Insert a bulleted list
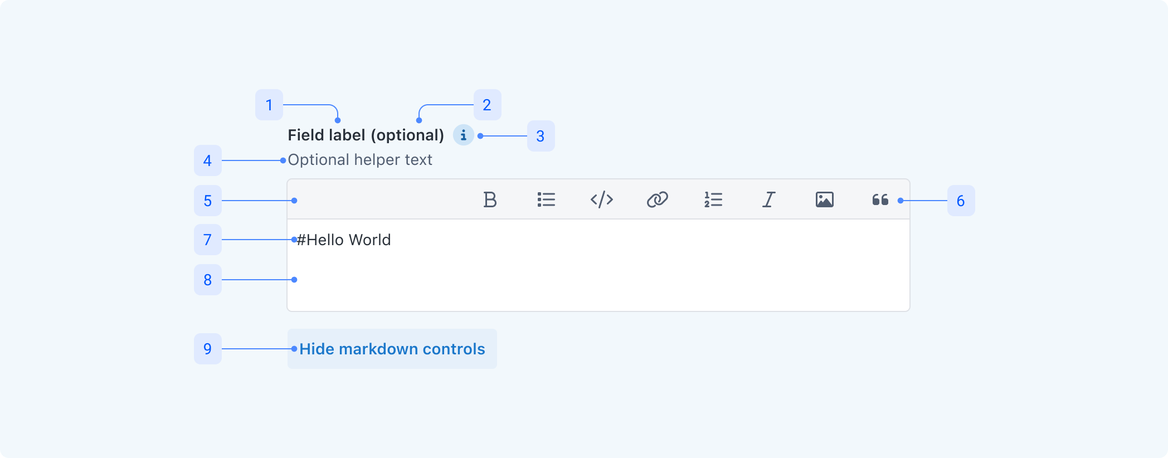The image size is (1168, 458). [546, 199]
